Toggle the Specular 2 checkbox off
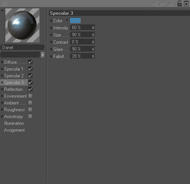The width and height of the screenshot is (190, 184). (30, 76)
